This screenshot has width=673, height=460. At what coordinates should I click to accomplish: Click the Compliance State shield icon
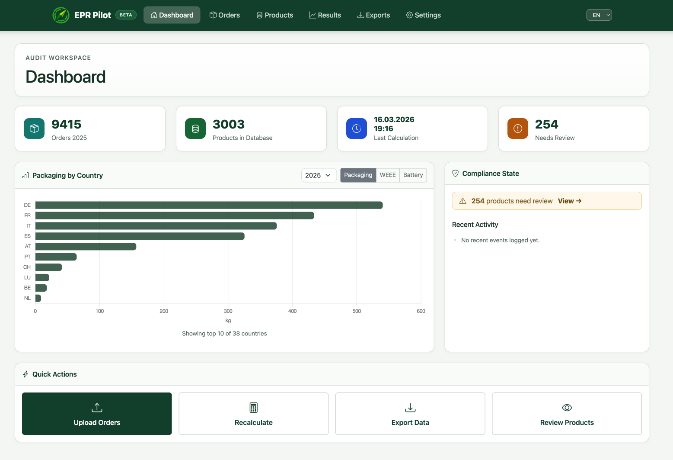pyautogui.click(x=455, y=173)
